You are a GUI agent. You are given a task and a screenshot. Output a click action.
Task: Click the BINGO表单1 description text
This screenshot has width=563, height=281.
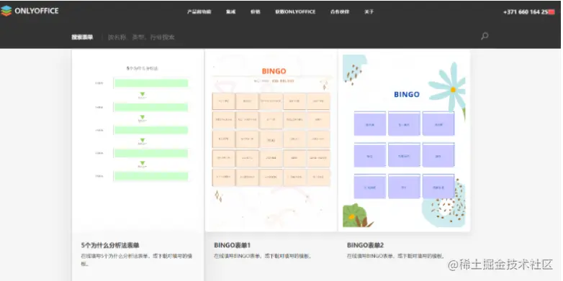pyautogui.click(x=264, y=257)
